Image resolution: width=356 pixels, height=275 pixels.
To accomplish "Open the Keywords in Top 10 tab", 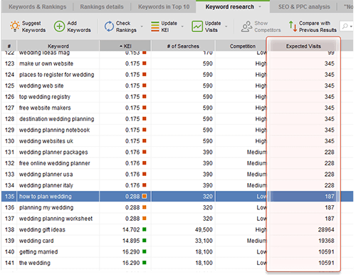I will click(x=164, y=7).
